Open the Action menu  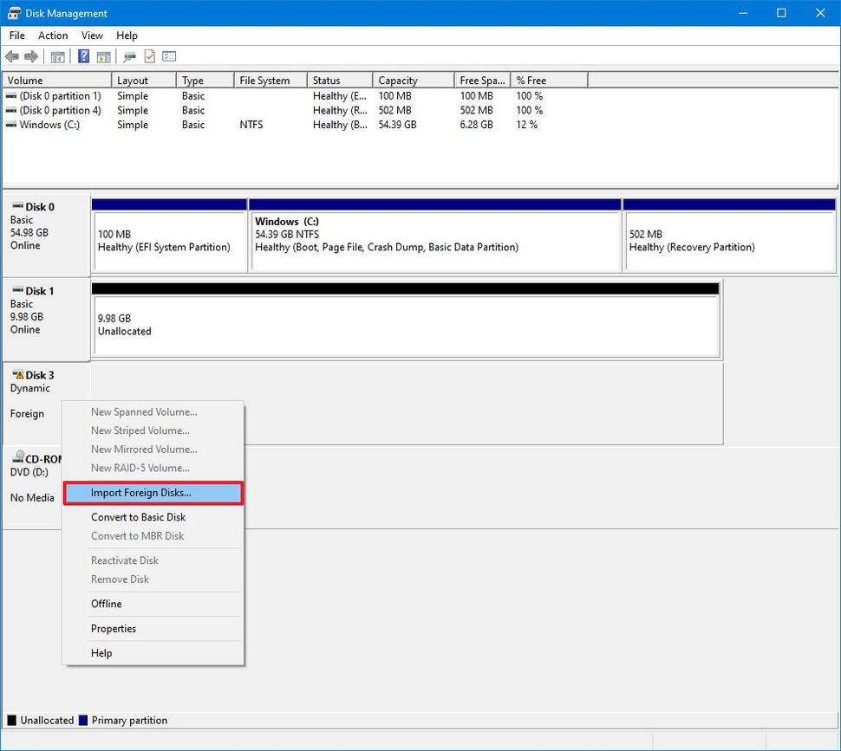coord(52,36)
